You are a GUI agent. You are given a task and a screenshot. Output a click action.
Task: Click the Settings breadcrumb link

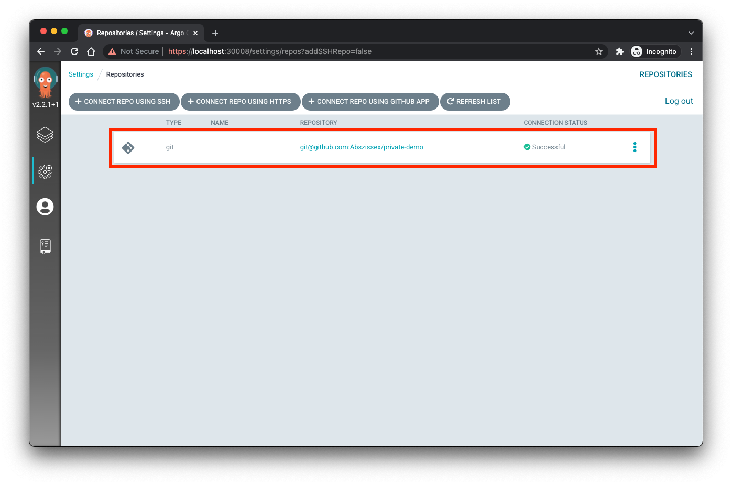[x=80, y=74]
